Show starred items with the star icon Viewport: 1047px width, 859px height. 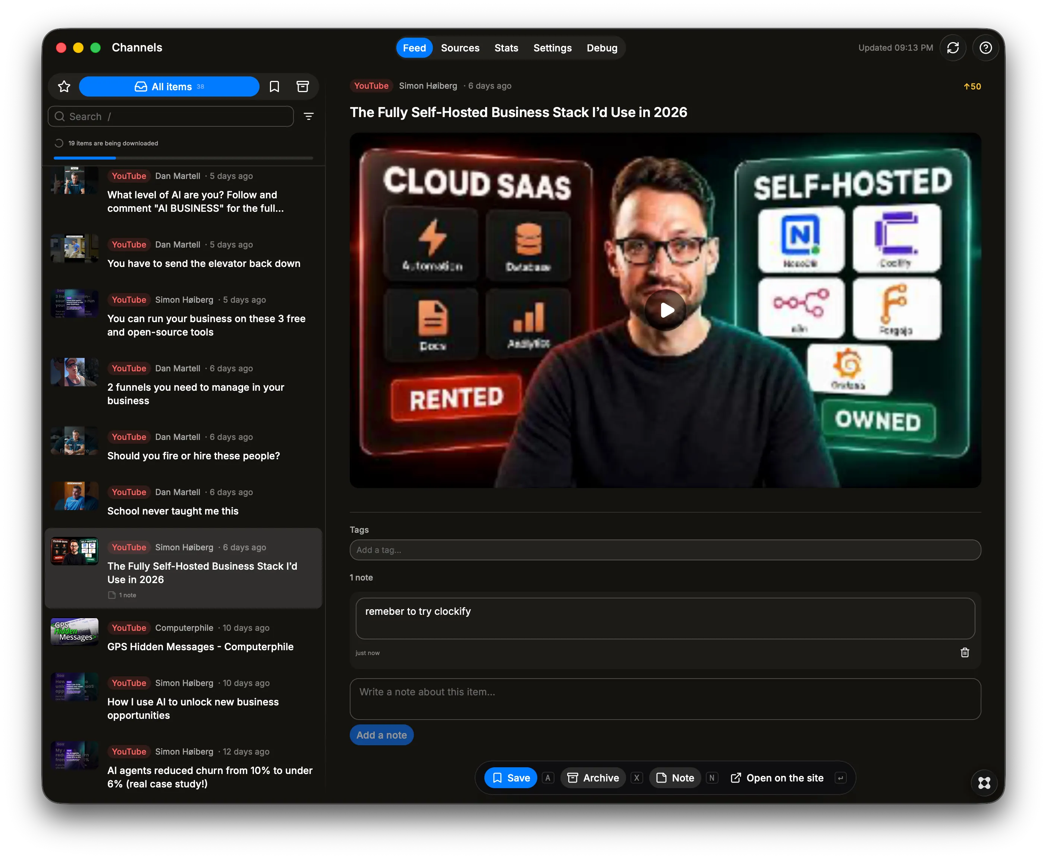(x=65, y=87)
